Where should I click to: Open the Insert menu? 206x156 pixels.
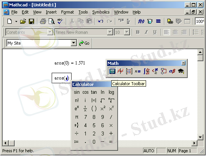click(x=51, y=12)
